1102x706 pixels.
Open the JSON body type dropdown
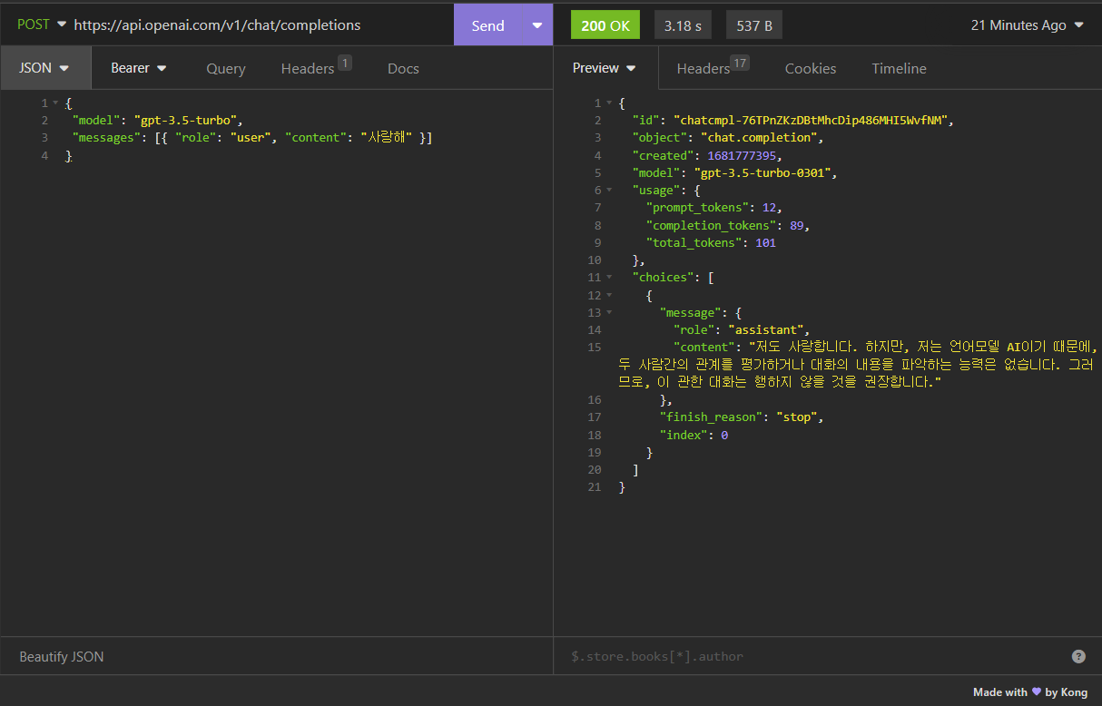(x=45, y=67)
